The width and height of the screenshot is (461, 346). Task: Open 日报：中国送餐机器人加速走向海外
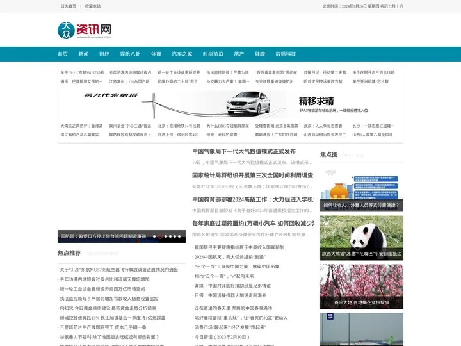(230, 295)
